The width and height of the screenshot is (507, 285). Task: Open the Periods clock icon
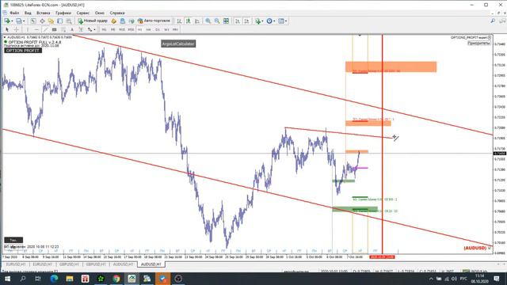pyautogui.click(x=269, y=21)
